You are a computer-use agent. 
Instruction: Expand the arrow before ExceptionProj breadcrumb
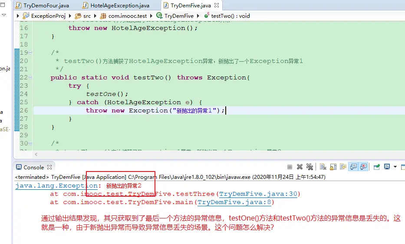pos(18,16)
